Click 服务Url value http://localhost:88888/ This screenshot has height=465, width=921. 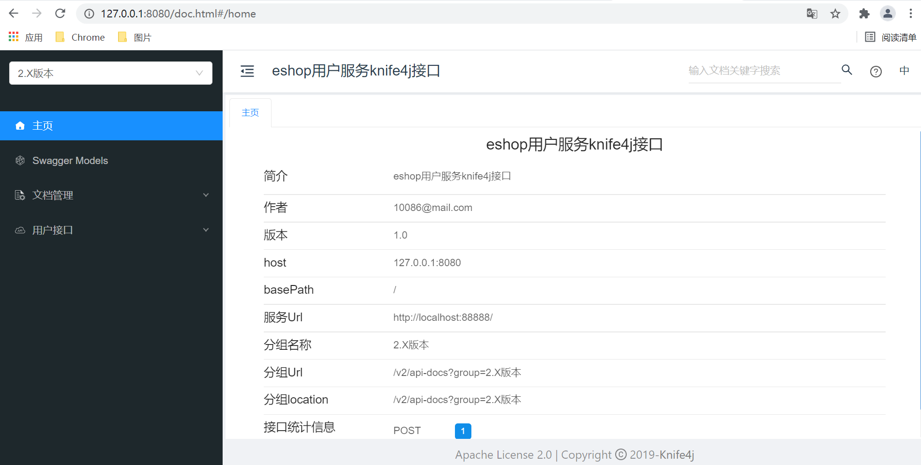tap(443, 317)
